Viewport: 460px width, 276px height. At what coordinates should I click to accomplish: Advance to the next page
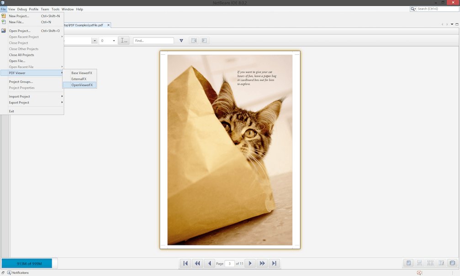click(x=250, y=263)
